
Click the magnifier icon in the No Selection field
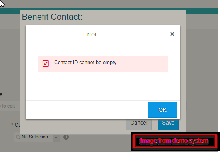coord(18,137)
